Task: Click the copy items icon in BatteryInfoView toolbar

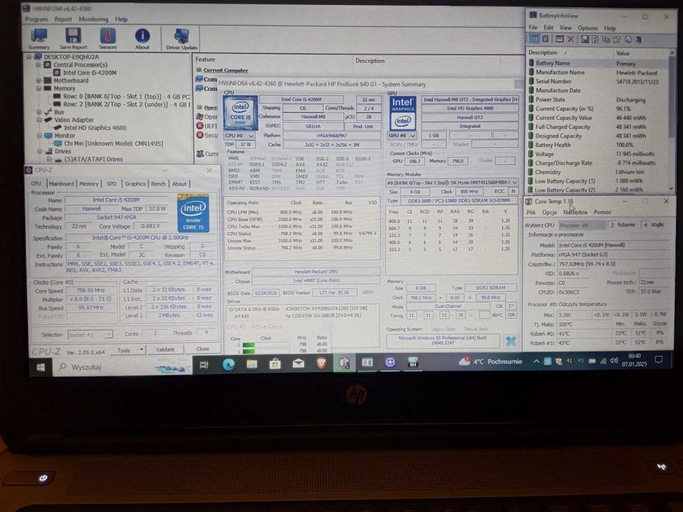Action: coord(606,39)
